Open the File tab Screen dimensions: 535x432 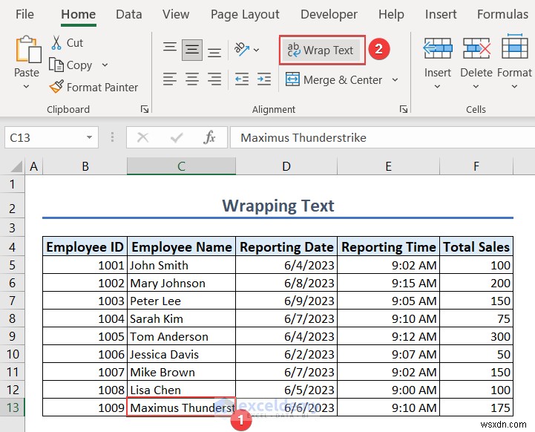coord(24,14)
